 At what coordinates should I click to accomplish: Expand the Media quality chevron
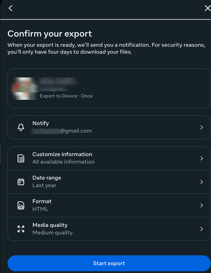[202, 229]
